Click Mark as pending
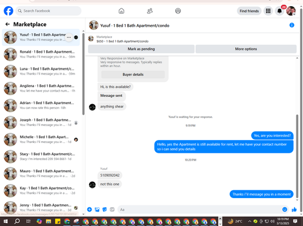This screenshot has height=226, width=303. click(x=141, y=49)
